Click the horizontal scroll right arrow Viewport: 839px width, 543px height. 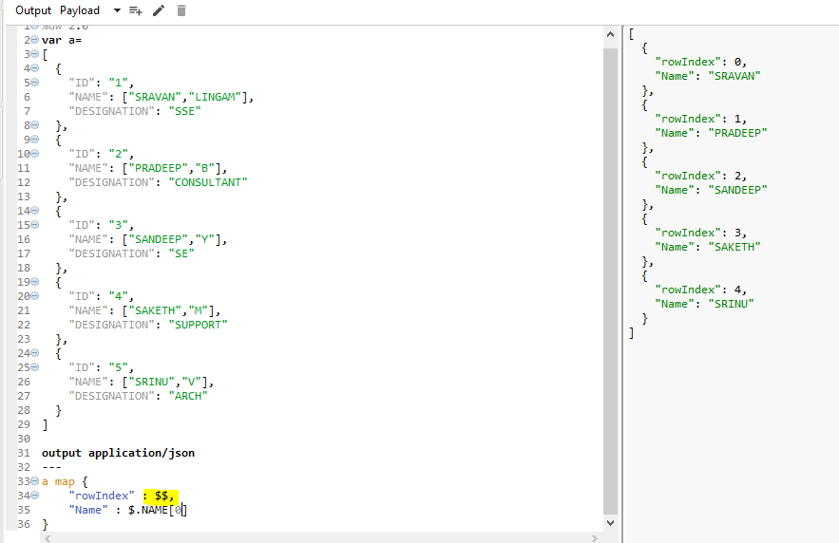pyautogui.click(x=595, y=538)
